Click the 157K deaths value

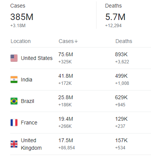click(121, 140)
